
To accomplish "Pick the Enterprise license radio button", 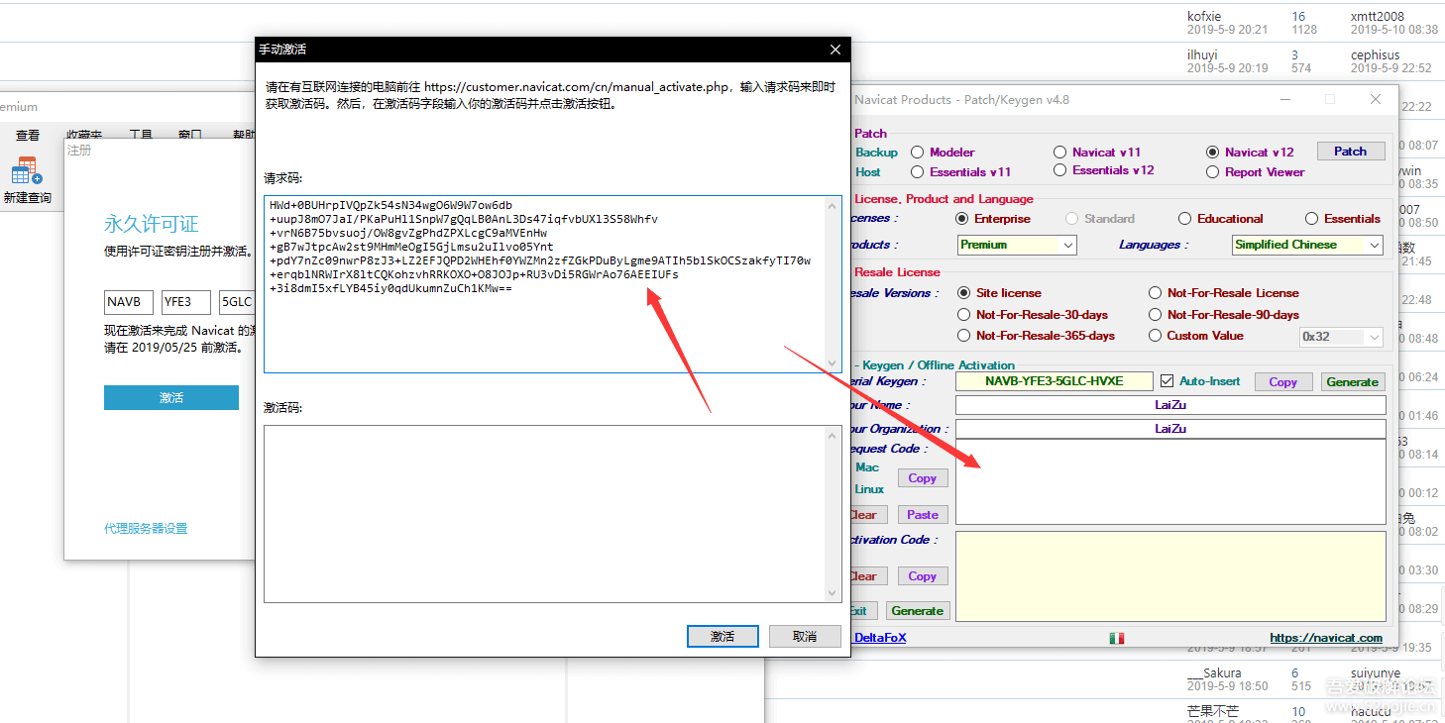I will 962,219.
